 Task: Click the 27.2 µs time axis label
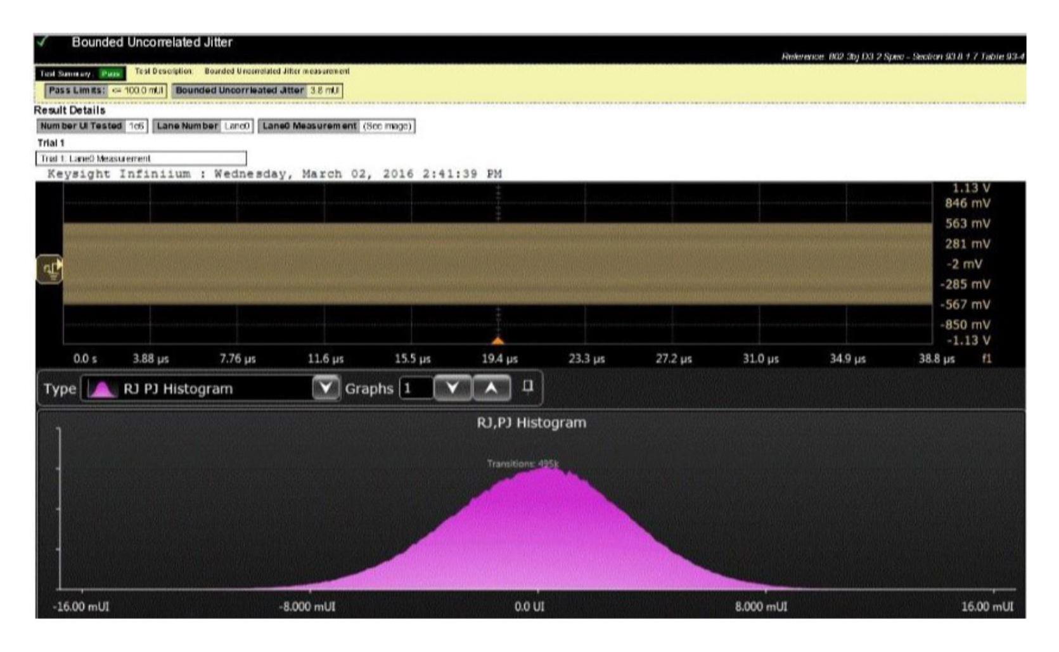pyautogui.click(x=674, y=359)
